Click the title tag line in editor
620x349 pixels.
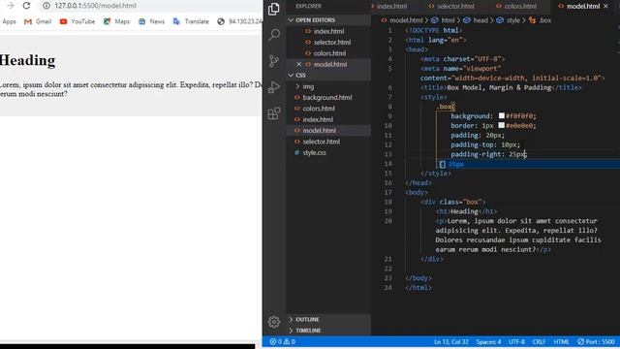[x=501, y=87]
